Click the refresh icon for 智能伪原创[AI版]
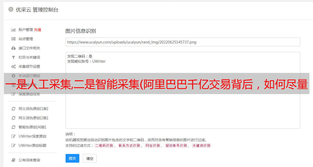Image resolution: width=313 pixels, height=167 pixels. 14,127
